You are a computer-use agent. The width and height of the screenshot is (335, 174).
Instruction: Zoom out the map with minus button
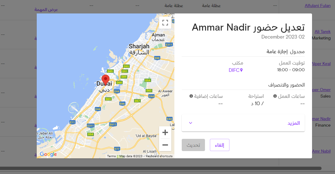(165, 145)
